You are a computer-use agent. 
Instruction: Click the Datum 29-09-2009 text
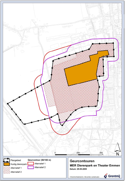click(x=78, y=169)
